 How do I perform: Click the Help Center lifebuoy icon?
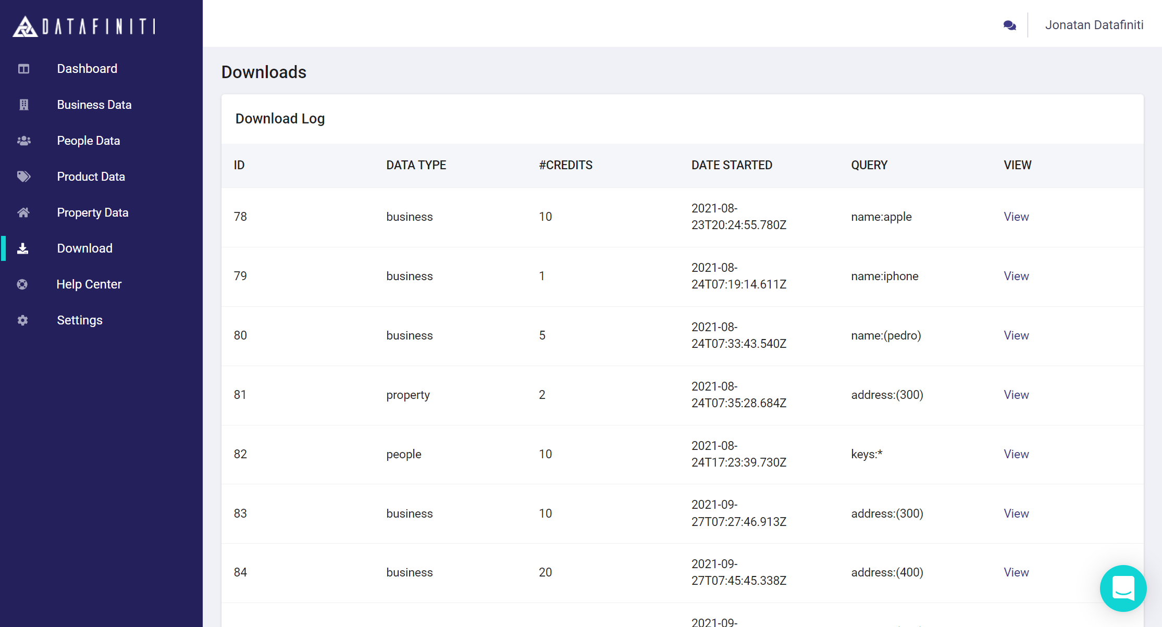[x=22, y=284]
